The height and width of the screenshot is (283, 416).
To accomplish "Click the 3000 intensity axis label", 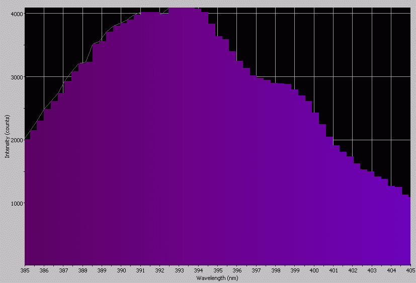I will 17,77.
